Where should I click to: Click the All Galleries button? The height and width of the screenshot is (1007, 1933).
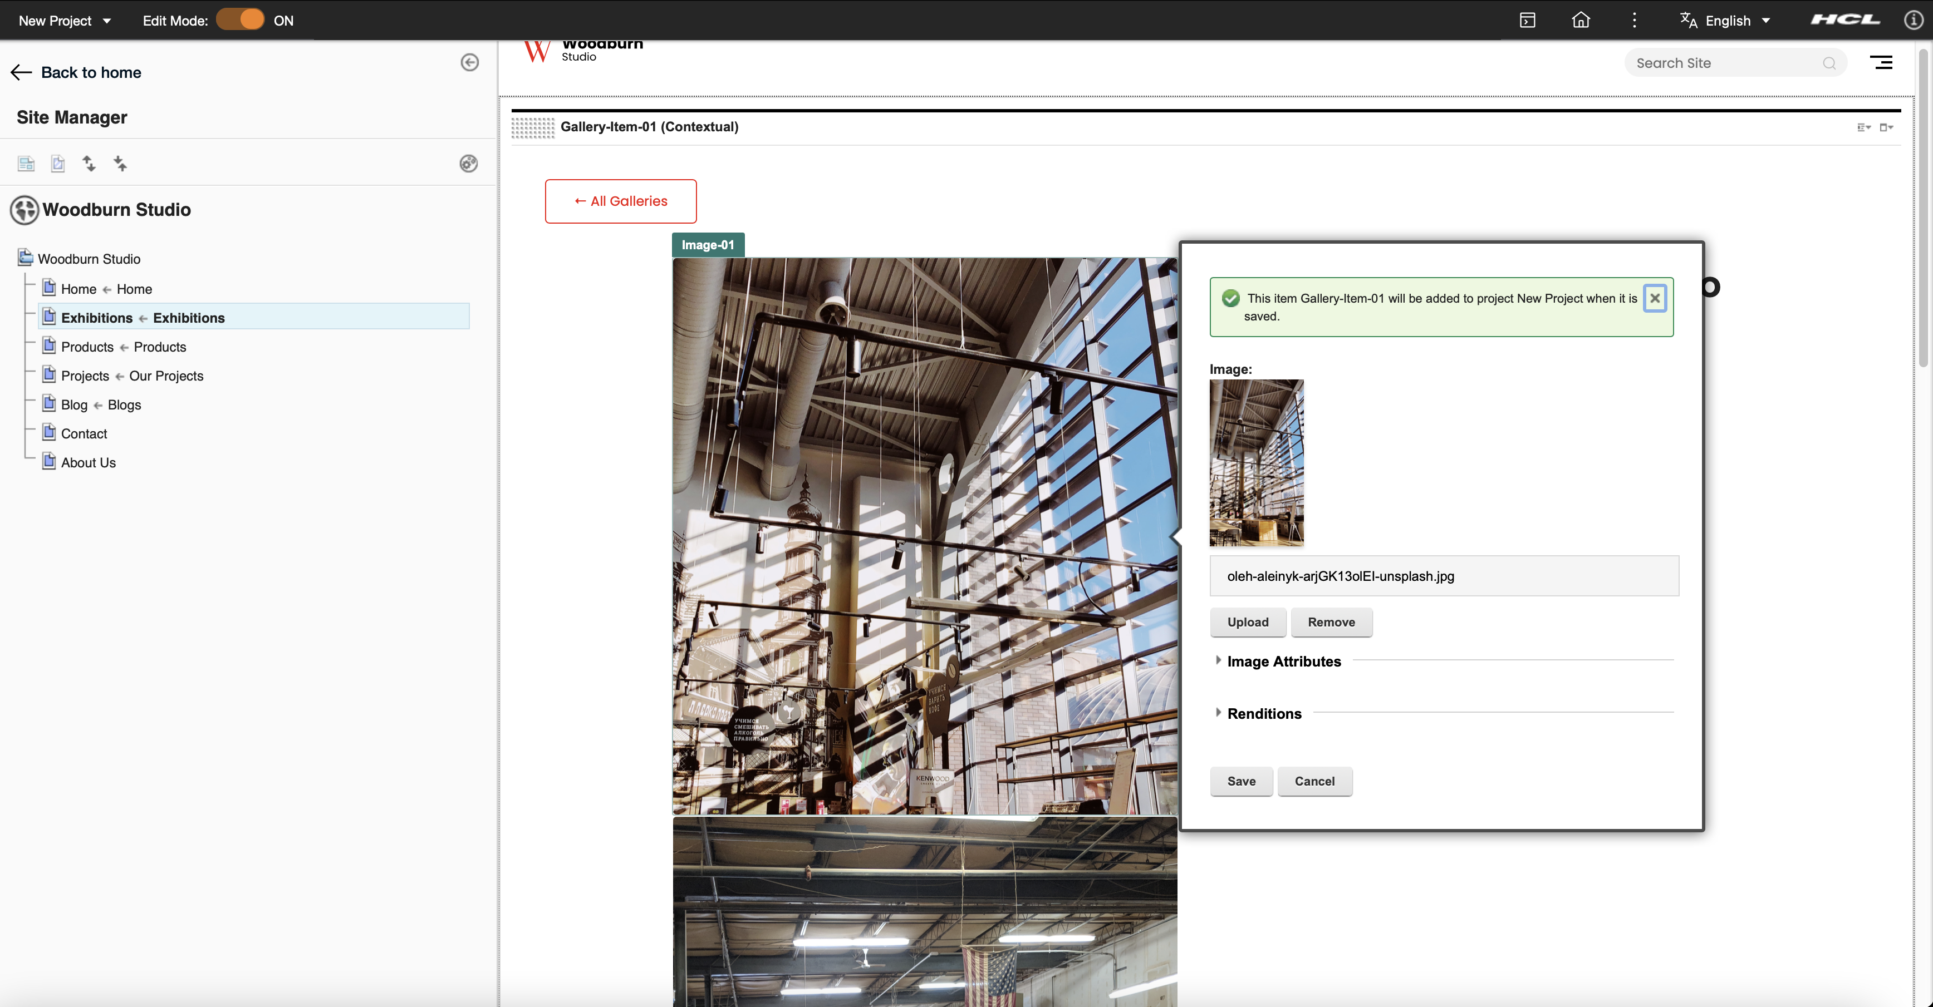(x=620, y=201)
